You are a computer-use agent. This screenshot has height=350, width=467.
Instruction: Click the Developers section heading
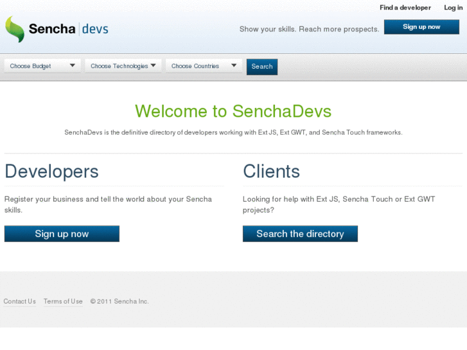pos(51,171)
